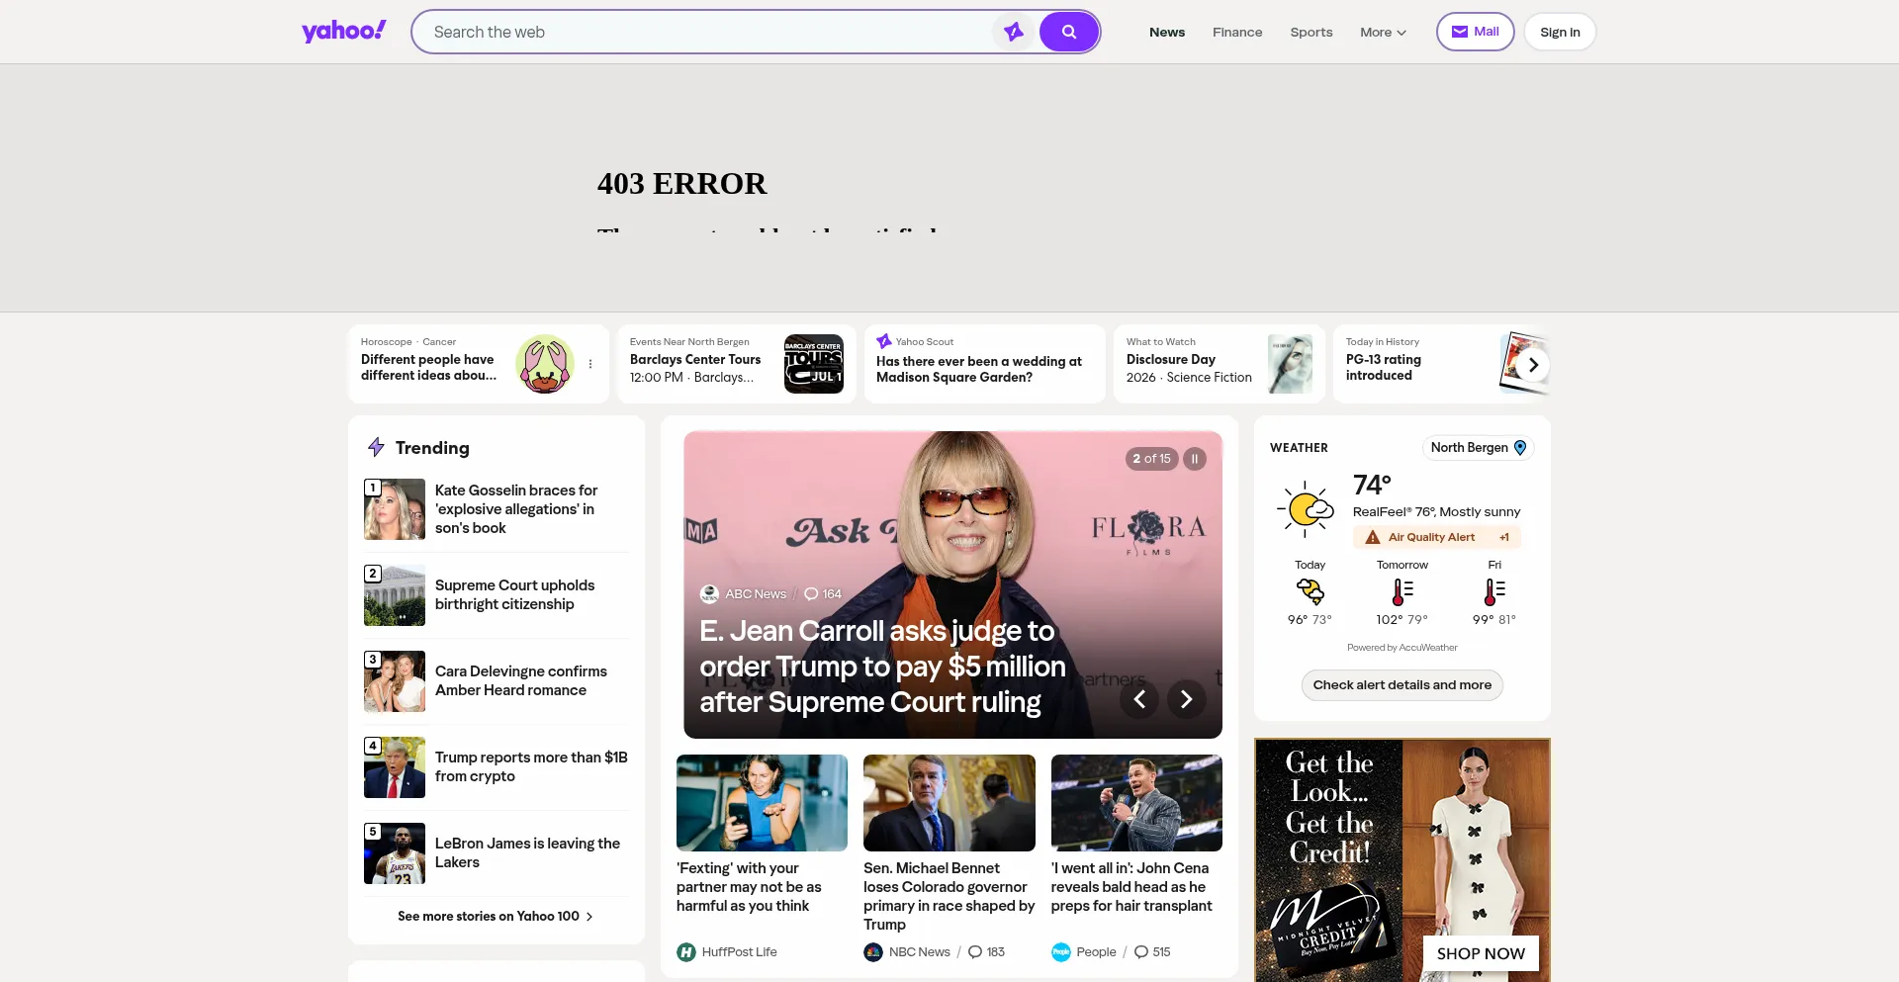Click the John Cena article image

click(1136, 803)
